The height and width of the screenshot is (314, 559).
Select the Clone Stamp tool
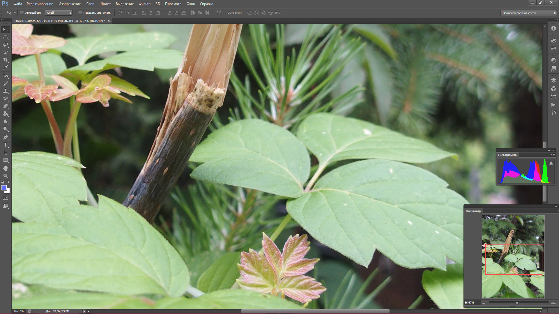6,91
